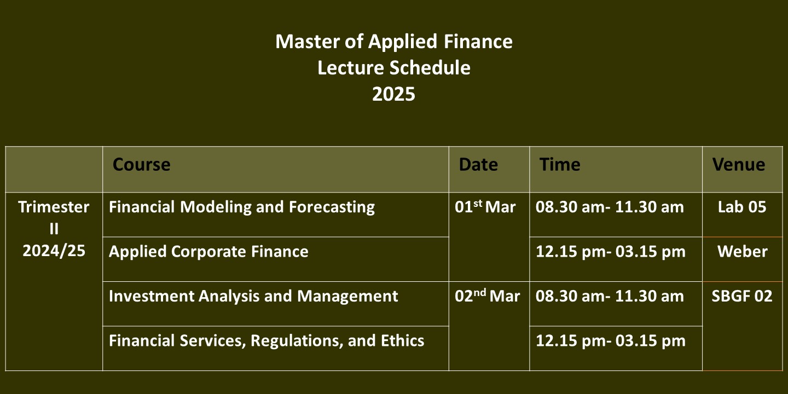
Task: Click the 02nd Mar date cell
Action: (488, 297)
